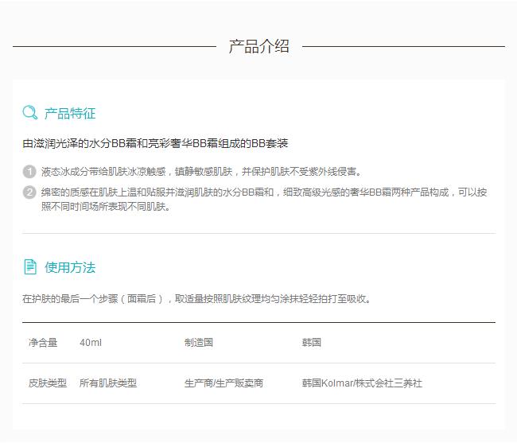Select the 使用方法 section title
The height and width of the screenshot is (443, 517).
(x=70, y=267)
